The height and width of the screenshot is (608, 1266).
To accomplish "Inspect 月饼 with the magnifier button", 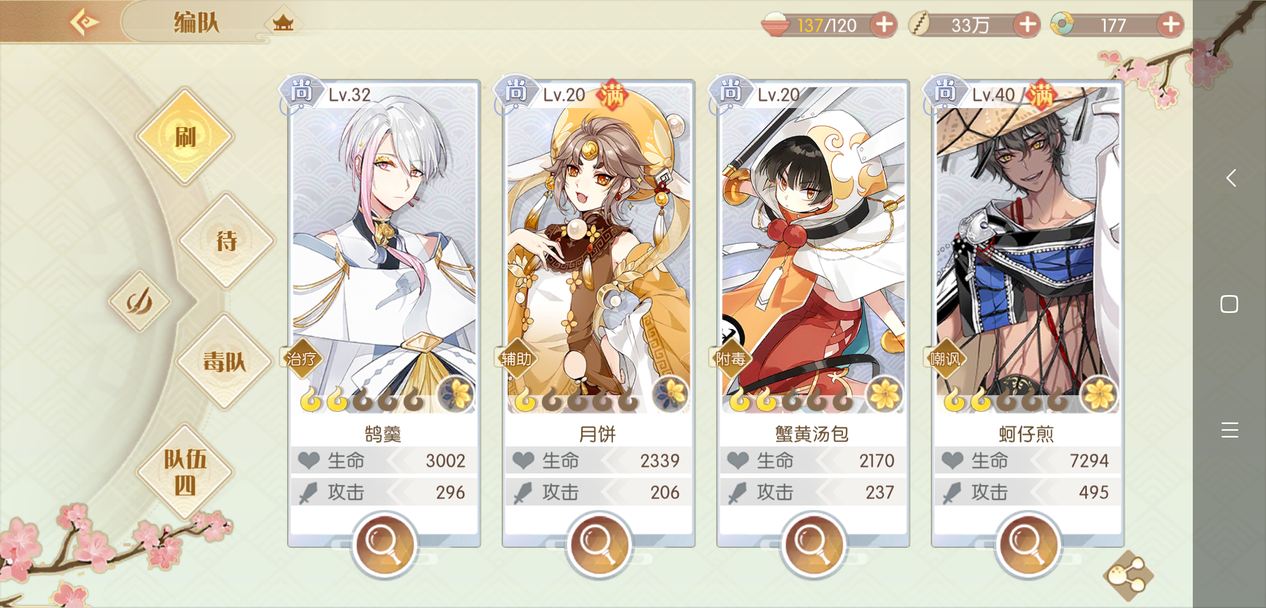I will pyautogui.click(x=599, y=544).
